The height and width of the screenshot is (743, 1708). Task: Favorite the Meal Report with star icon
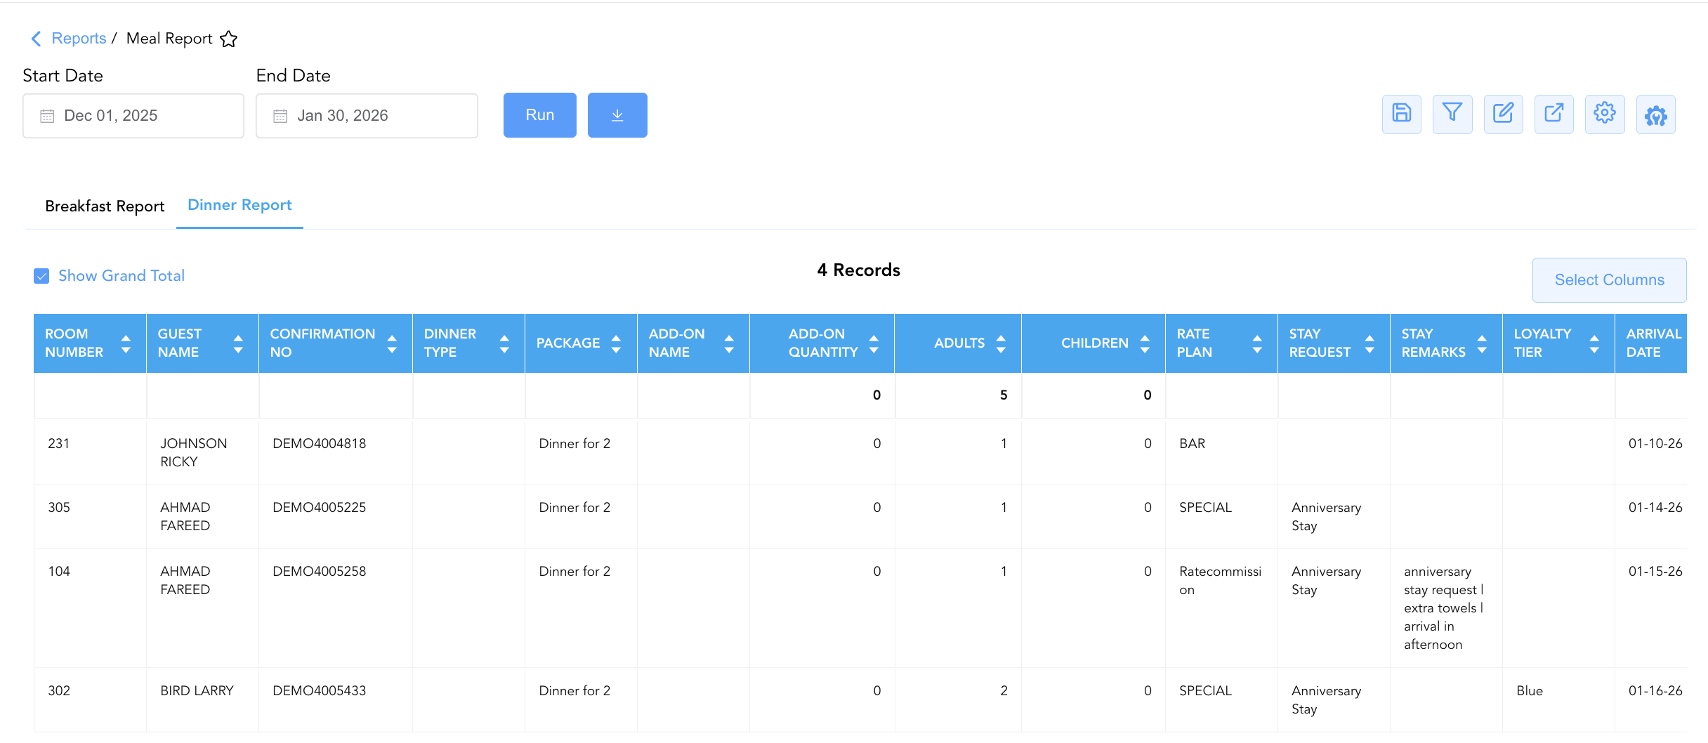pyautogui.click(x=228, y=39)
